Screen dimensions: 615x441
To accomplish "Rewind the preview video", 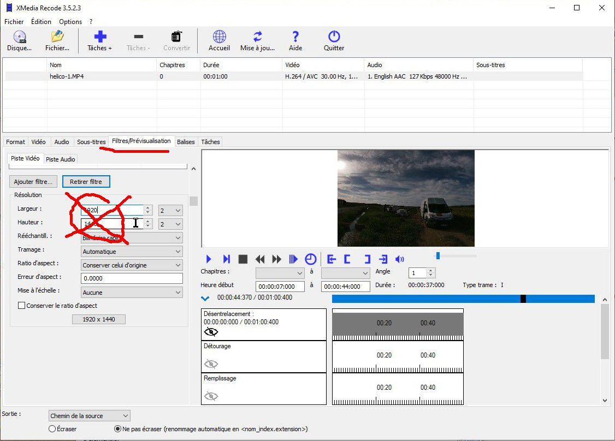I will (x=259, y=259).
